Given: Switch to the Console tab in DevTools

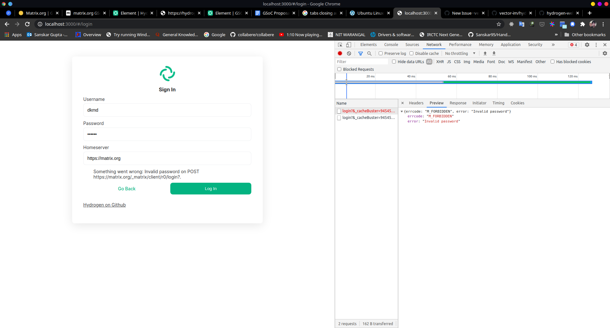Looking at the screenshot, I should (x=391, y=45).
